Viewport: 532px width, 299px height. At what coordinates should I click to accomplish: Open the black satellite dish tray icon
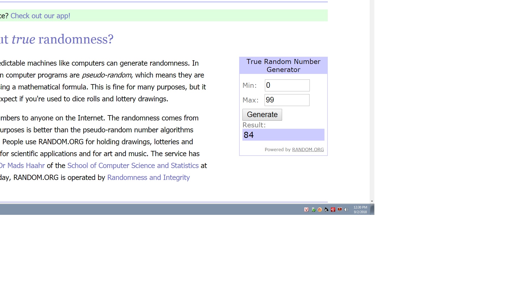click(x=326, y=210)
